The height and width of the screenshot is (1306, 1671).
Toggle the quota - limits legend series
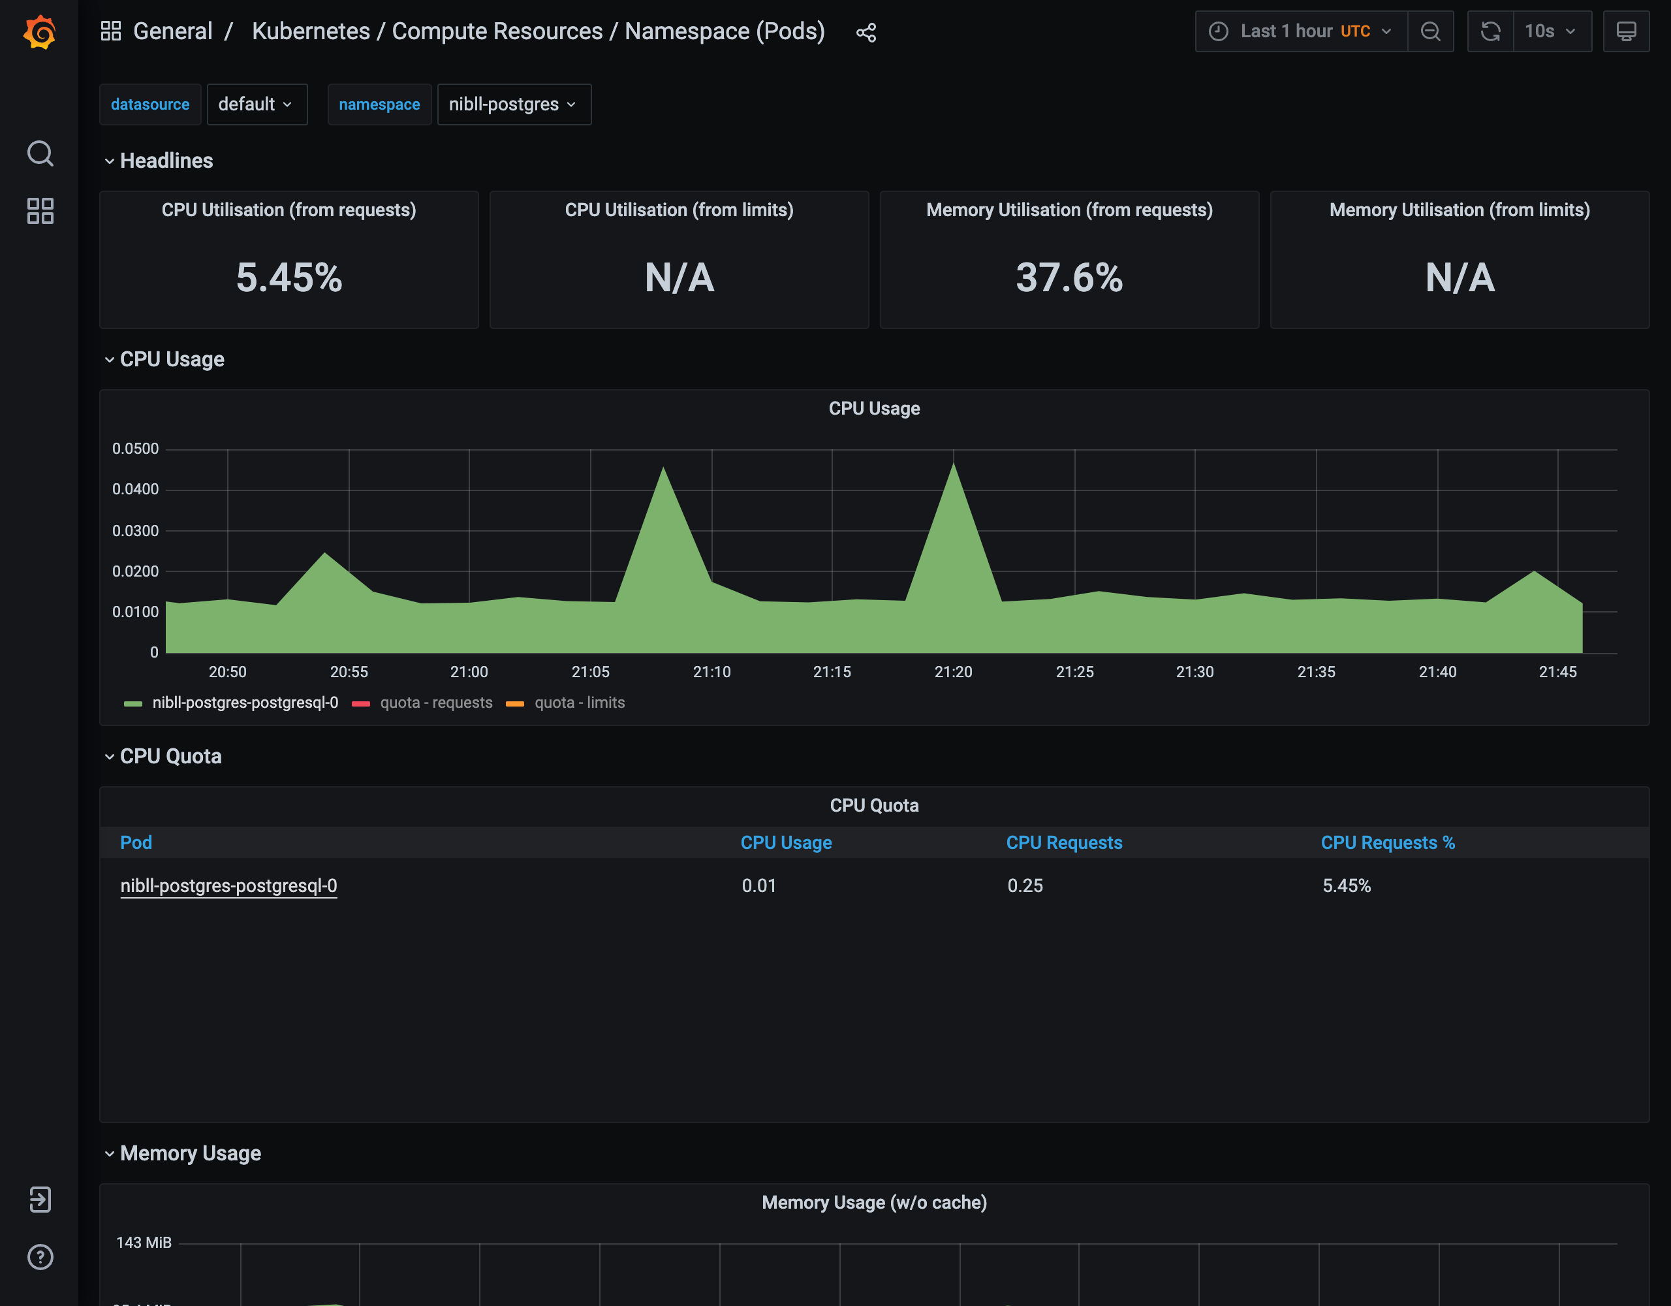pos(578,703)
